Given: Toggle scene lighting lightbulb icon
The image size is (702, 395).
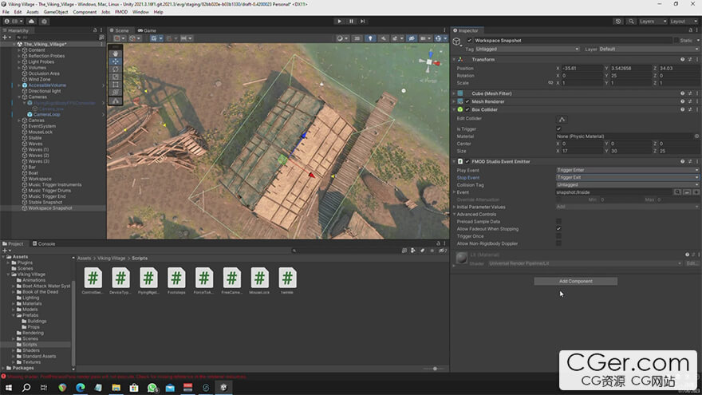Looking at the screenshot, I should (x=370, y=38).
